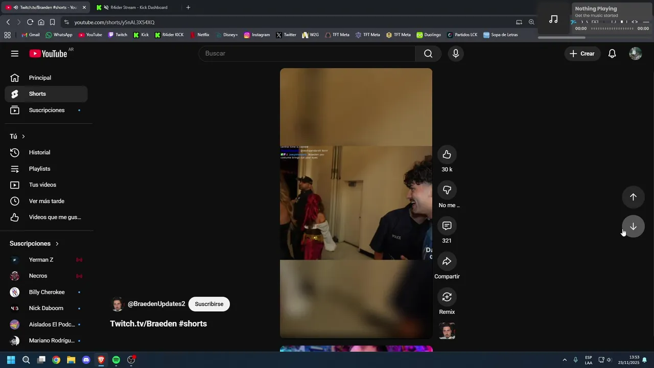This screenshot has height=368, width=654.
Task: Open Nick Daboom subscription channel
Action: coord(46,308)
